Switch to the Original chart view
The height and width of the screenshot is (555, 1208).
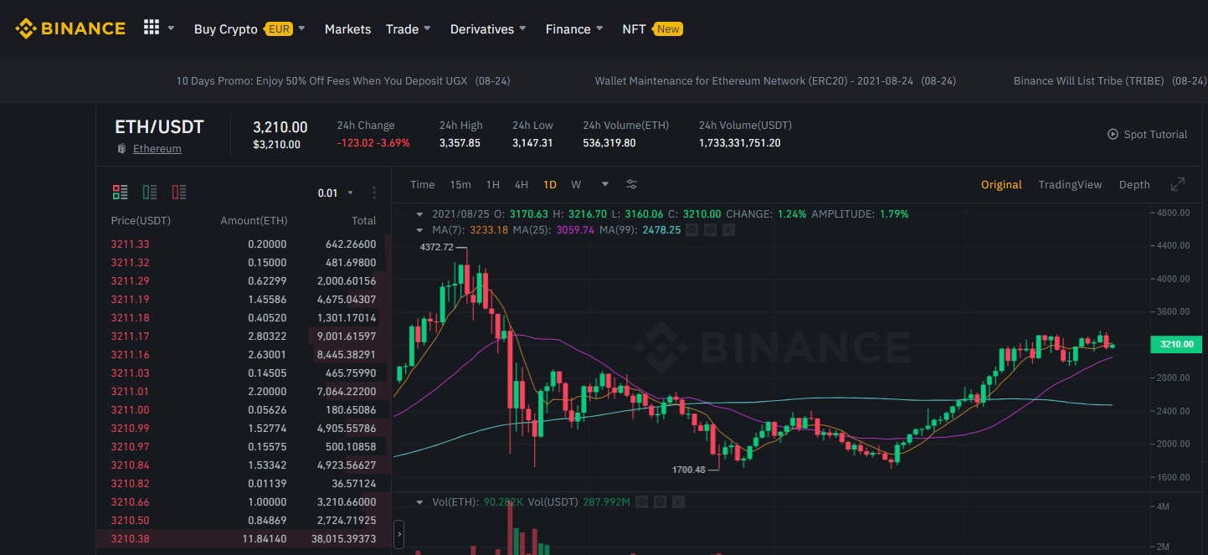click(1001, 184)
